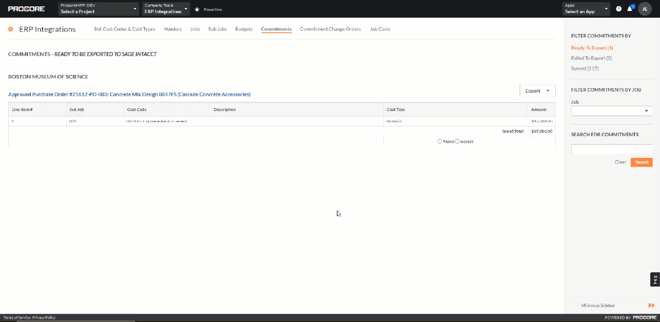
Task: Open the Favorites star
Action: coord(197,10)
